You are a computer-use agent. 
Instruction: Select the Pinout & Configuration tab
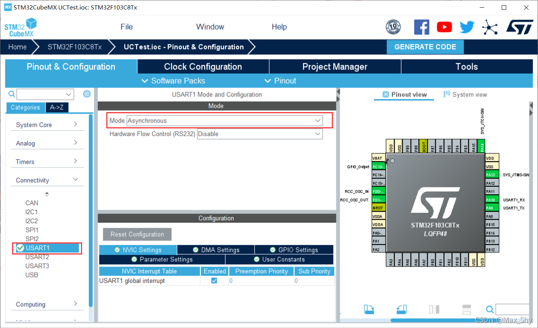coord(71,67)
